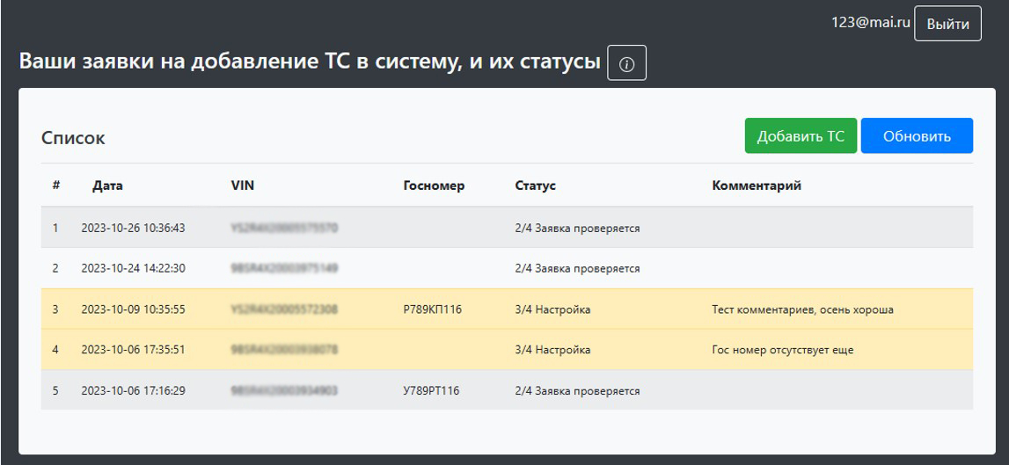Click the VIN column header
The height and width of the screenshot is (465, 1009).
pyautogui.click(x=242, y=185)
